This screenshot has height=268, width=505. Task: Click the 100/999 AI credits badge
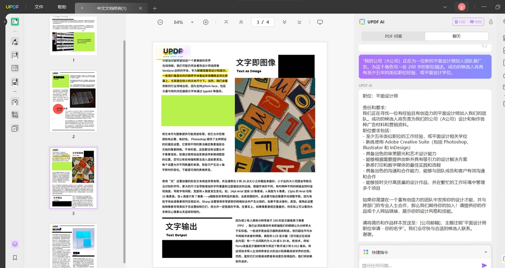tap(468, 22)
